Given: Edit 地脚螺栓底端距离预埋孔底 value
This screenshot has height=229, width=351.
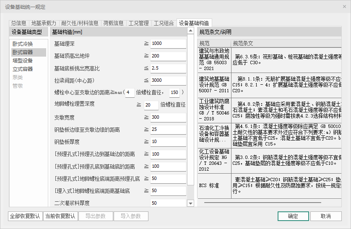Looking at the screenshot, I should tap(168, 179).
